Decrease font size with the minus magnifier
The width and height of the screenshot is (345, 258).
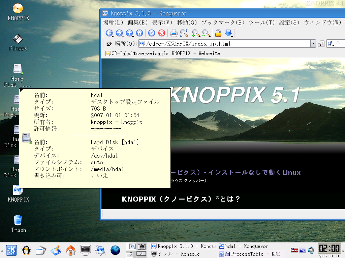[206, 33]
